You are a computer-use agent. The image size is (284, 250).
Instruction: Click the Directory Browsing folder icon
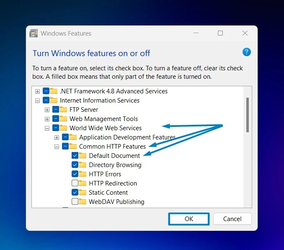pos(83,165)
